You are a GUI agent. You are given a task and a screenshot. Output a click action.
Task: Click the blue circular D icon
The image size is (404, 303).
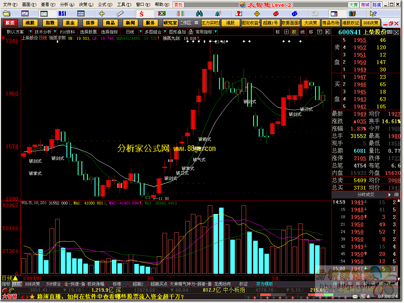(295, 14)
